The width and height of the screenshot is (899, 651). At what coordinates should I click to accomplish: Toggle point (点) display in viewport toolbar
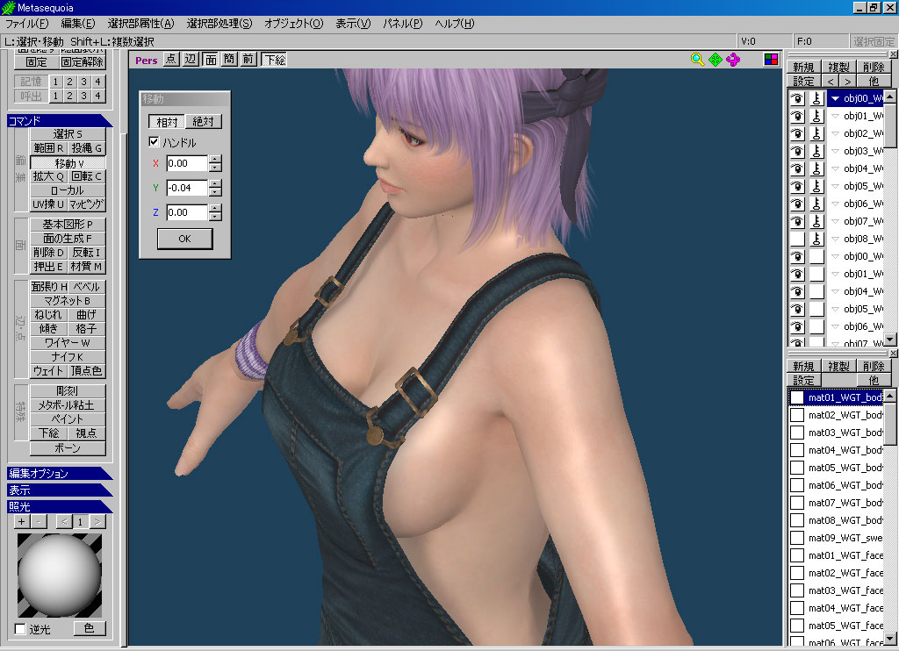tap(171, 59)
